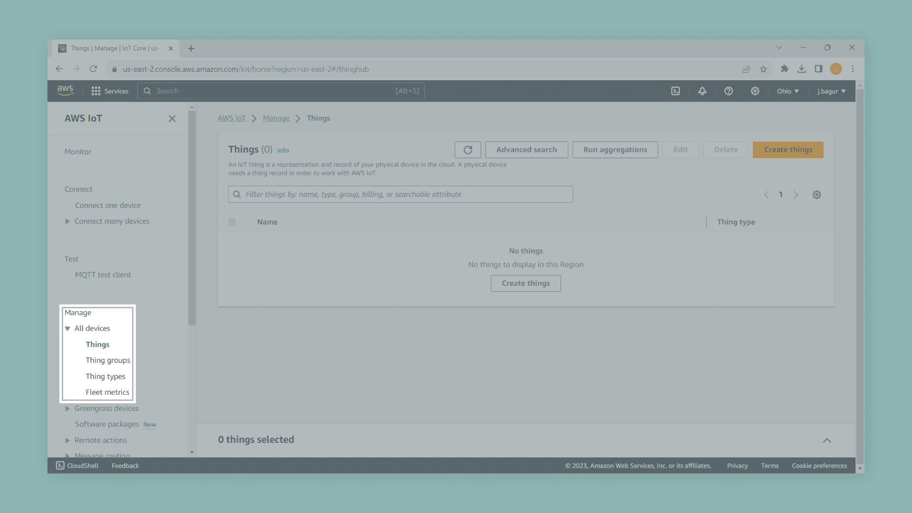
Task: Expand Connect many devices
Action: (x=67, y=221)
